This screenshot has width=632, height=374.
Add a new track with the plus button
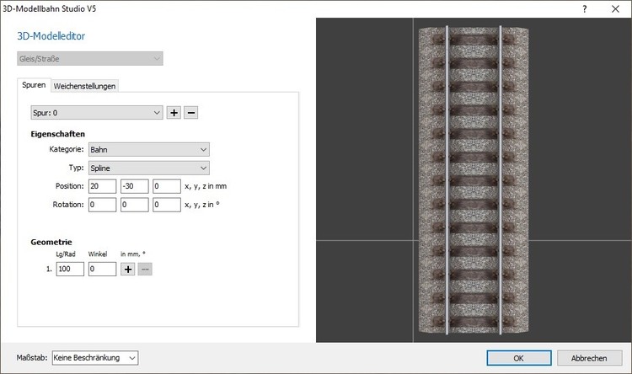coord(174,113)
